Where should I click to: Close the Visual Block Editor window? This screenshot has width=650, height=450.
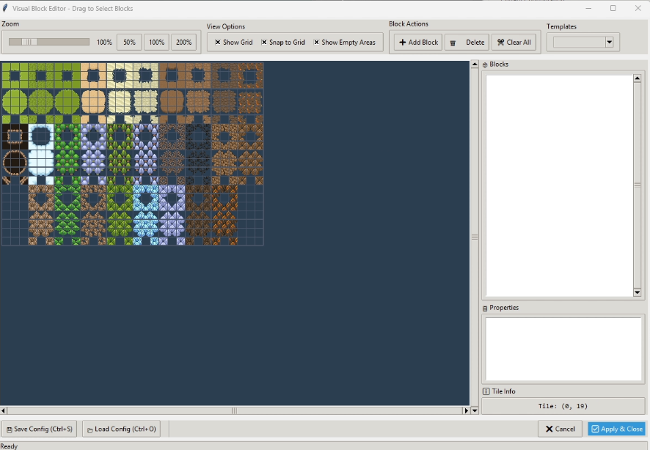(x=638, y=8)
